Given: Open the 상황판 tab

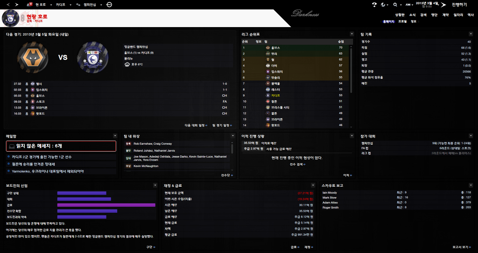Looking at the screenshot, I should coord(400,14).
